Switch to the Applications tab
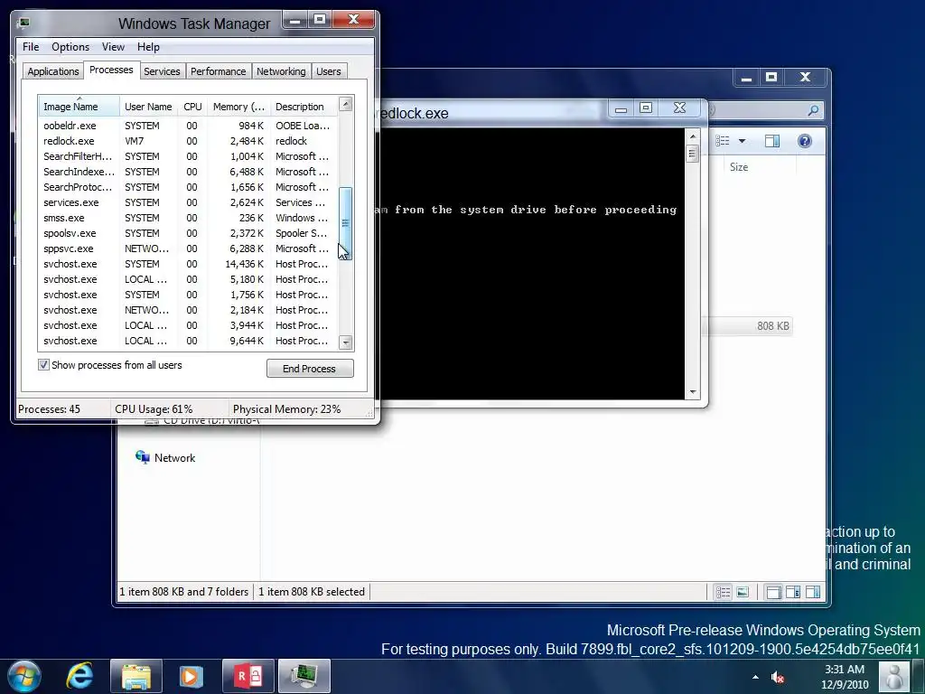Viewport: 925px width, 694px height. 53,71
